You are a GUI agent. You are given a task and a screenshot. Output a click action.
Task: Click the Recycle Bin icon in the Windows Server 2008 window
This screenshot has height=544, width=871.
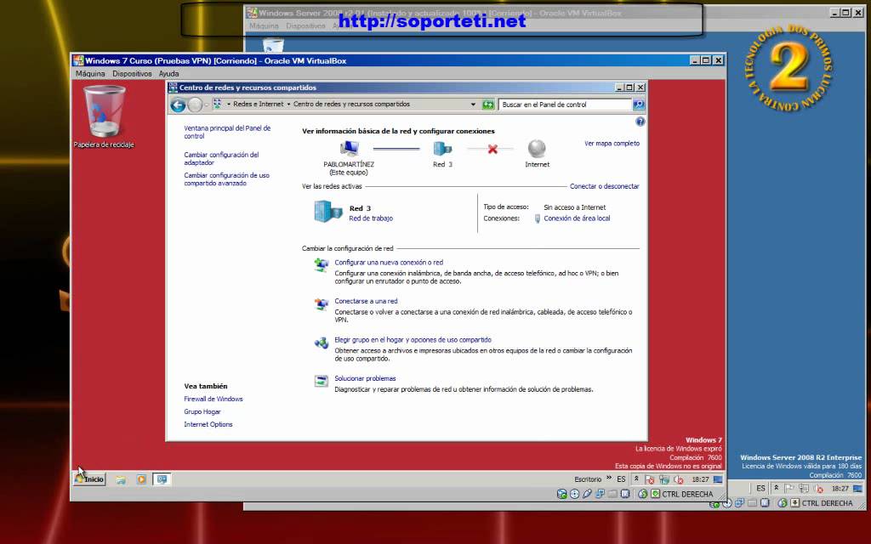point(273,46)
